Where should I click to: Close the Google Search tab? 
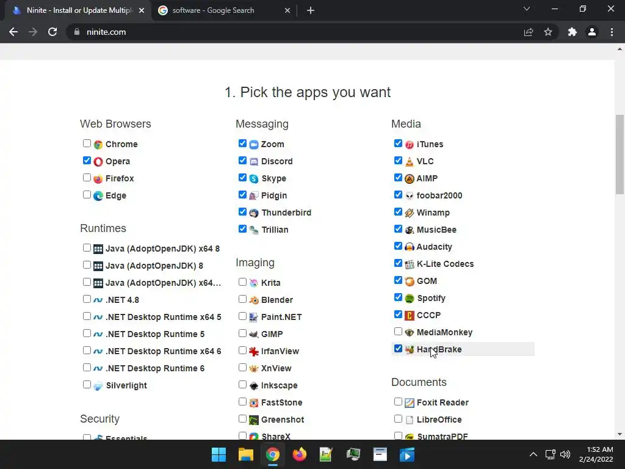coord(287,10)
